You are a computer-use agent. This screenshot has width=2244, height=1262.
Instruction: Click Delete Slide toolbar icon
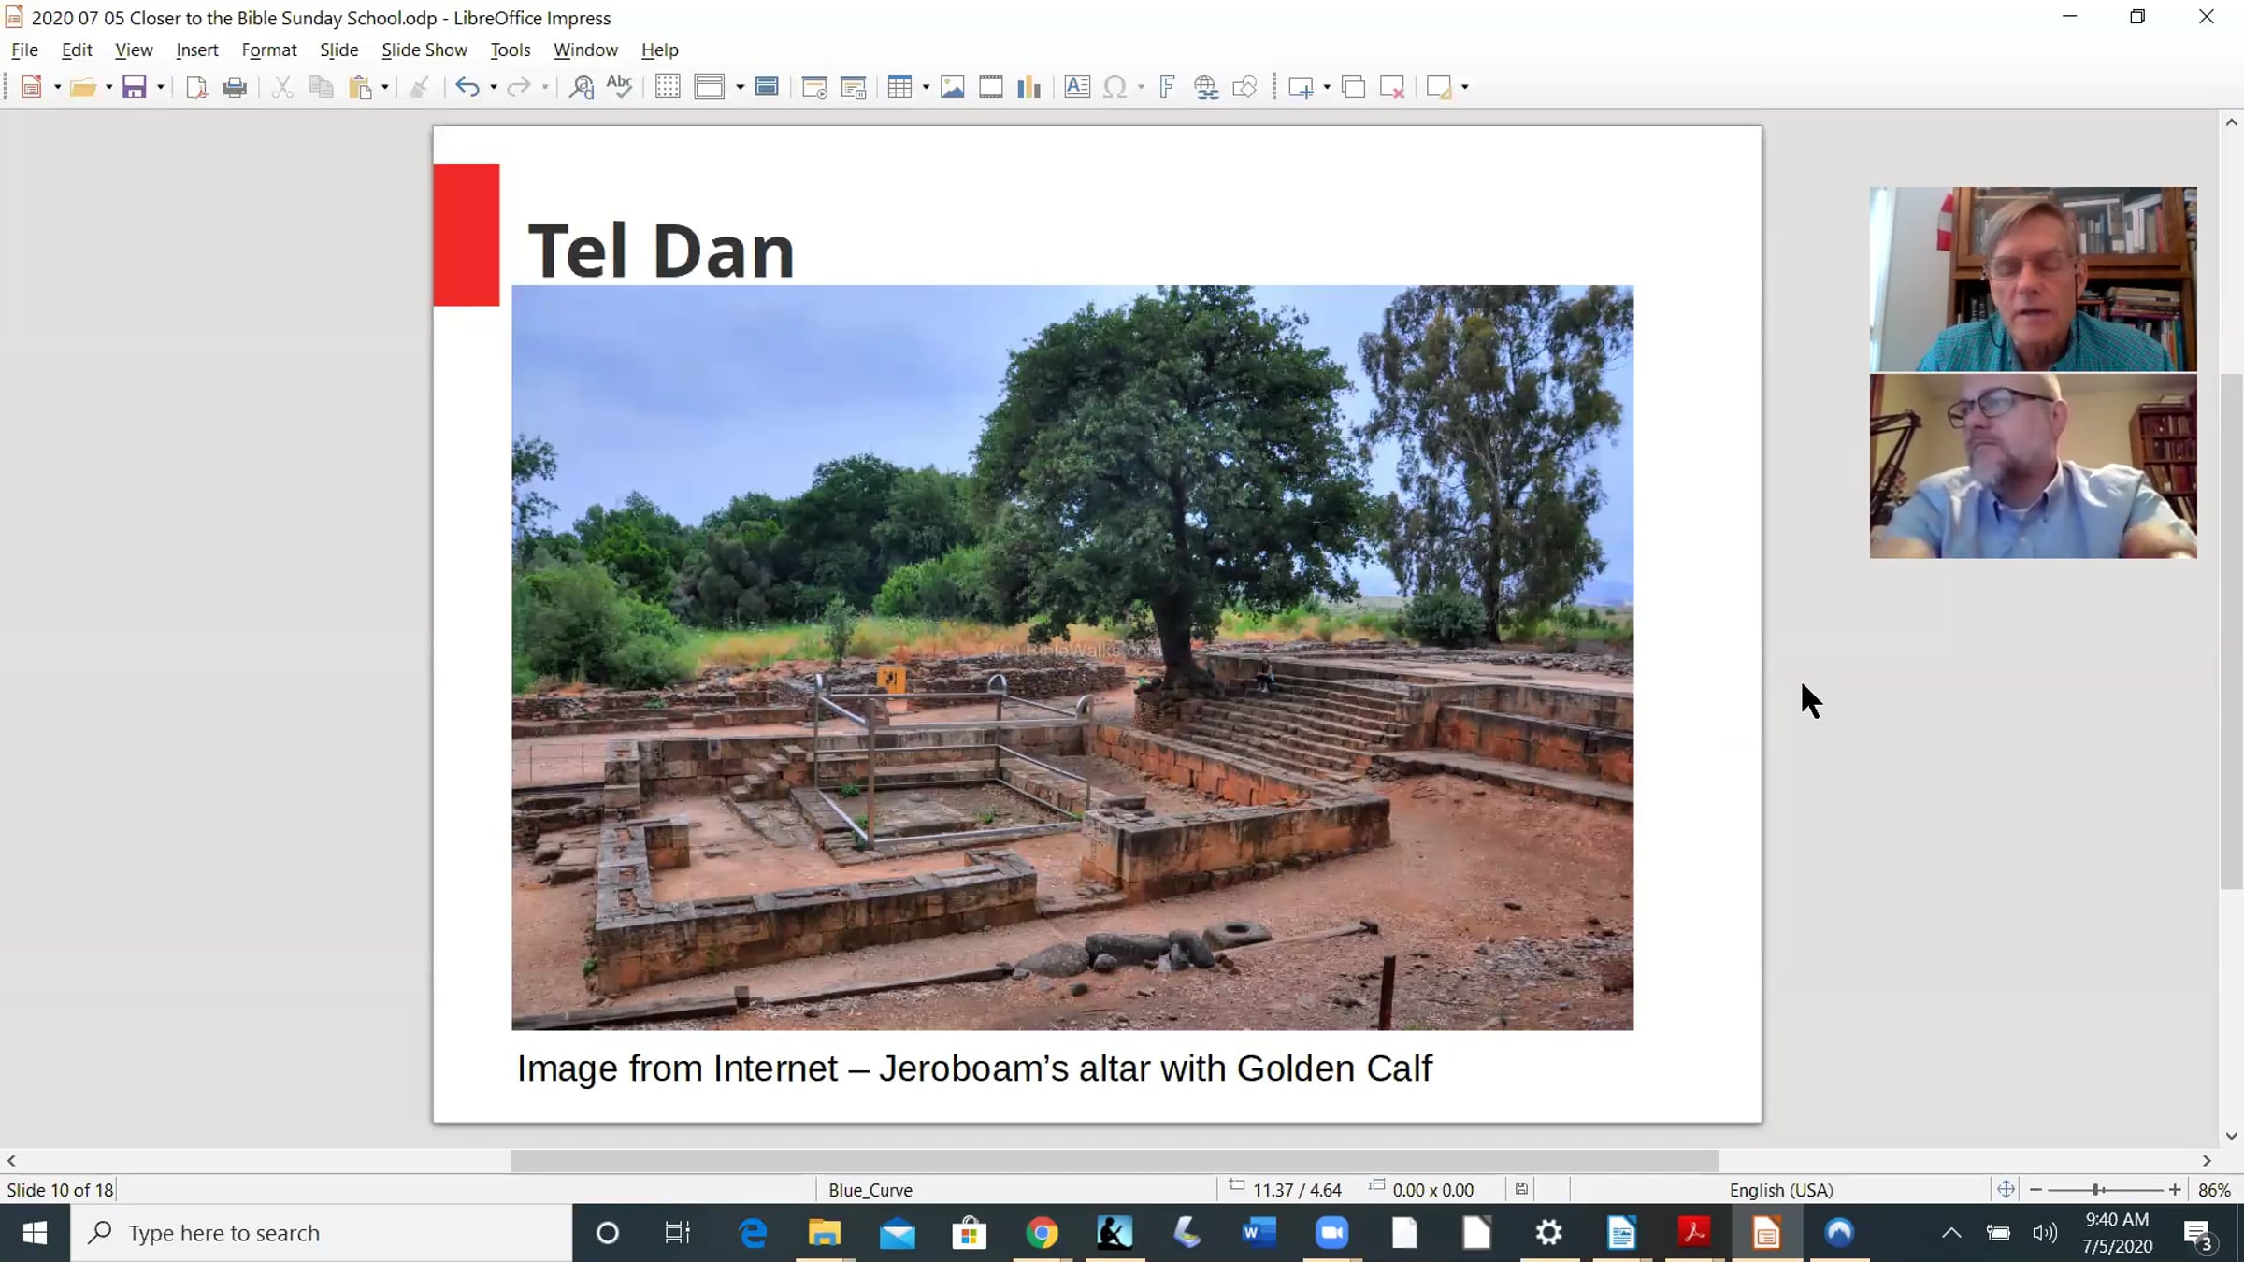[1392, 87]
